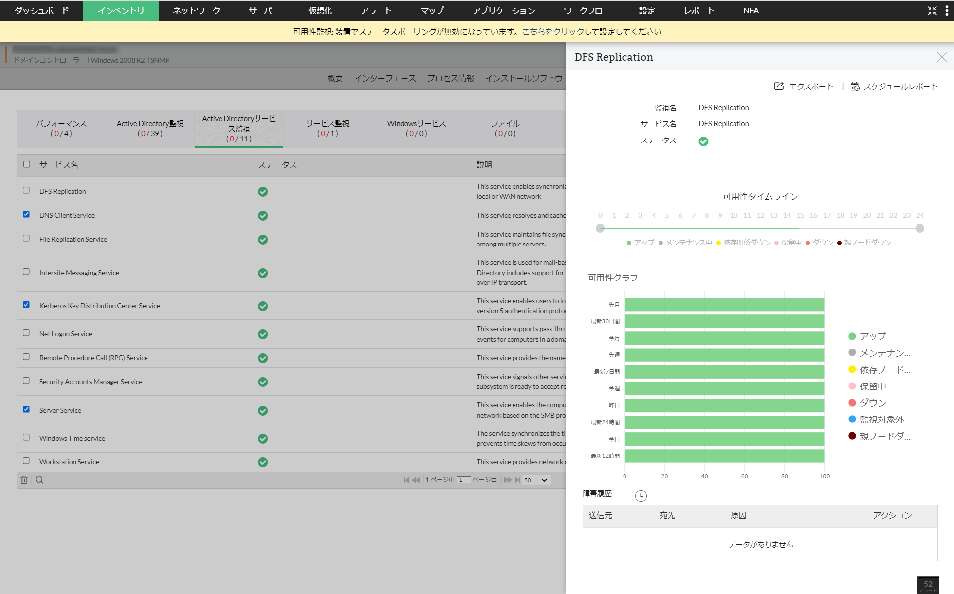Click the trash delete icon below the service table
This screenshot has height=594, width=954.
point(23,479)
